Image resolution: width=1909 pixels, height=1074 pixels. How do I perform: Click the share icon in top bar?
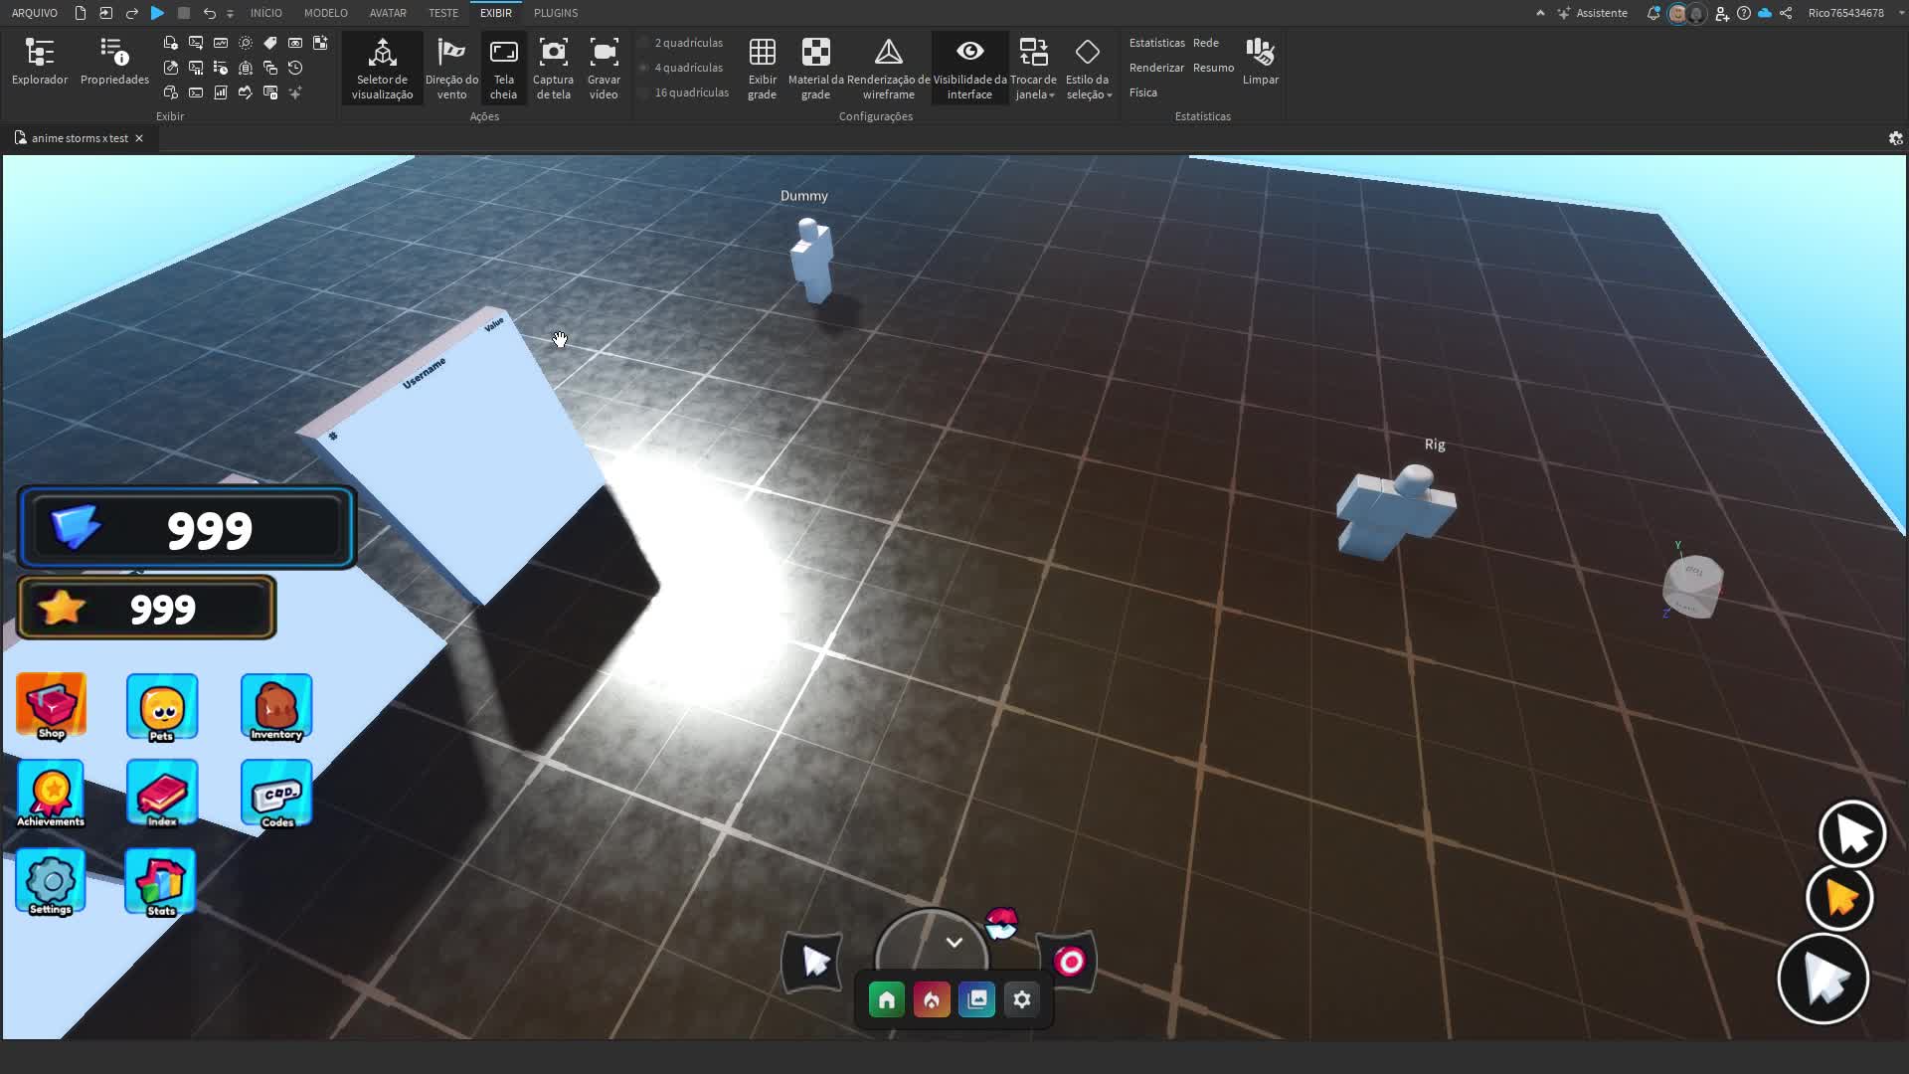click(1786, 13)
